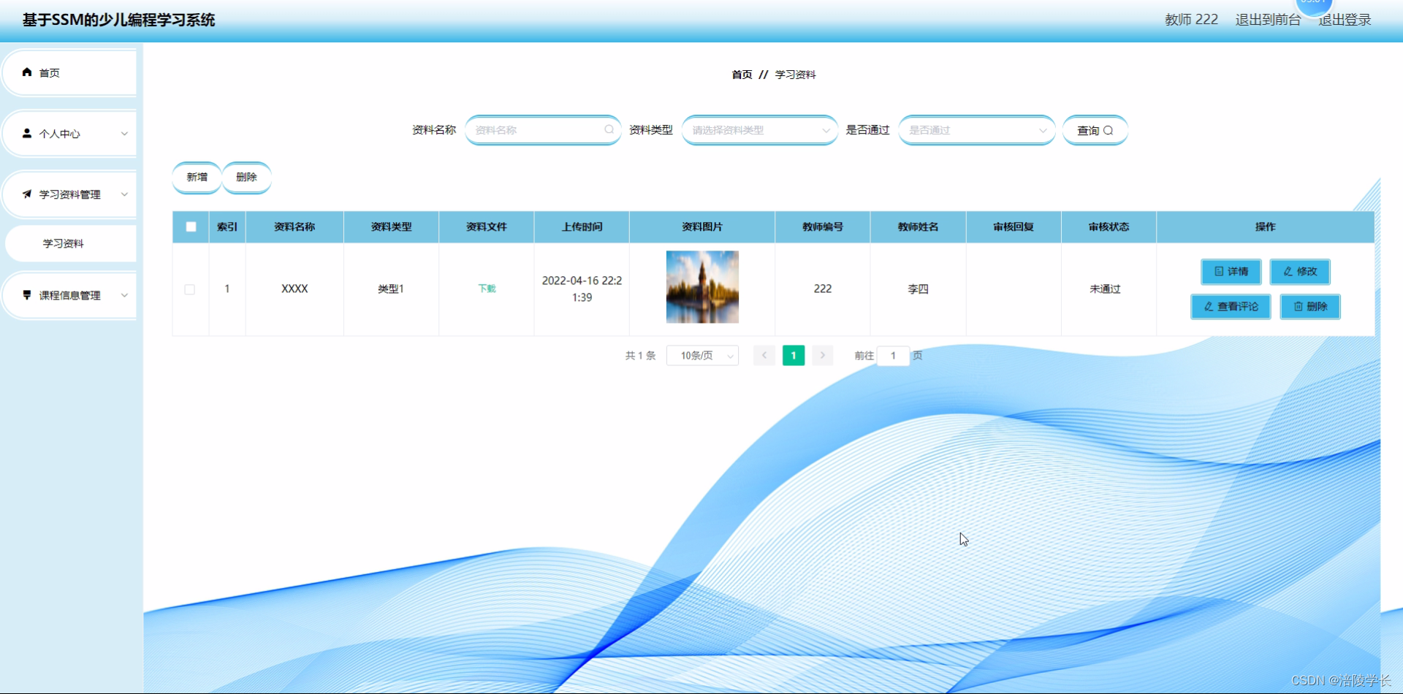Select the 首页 home icon in sidebar

click(x=27, y=72)
